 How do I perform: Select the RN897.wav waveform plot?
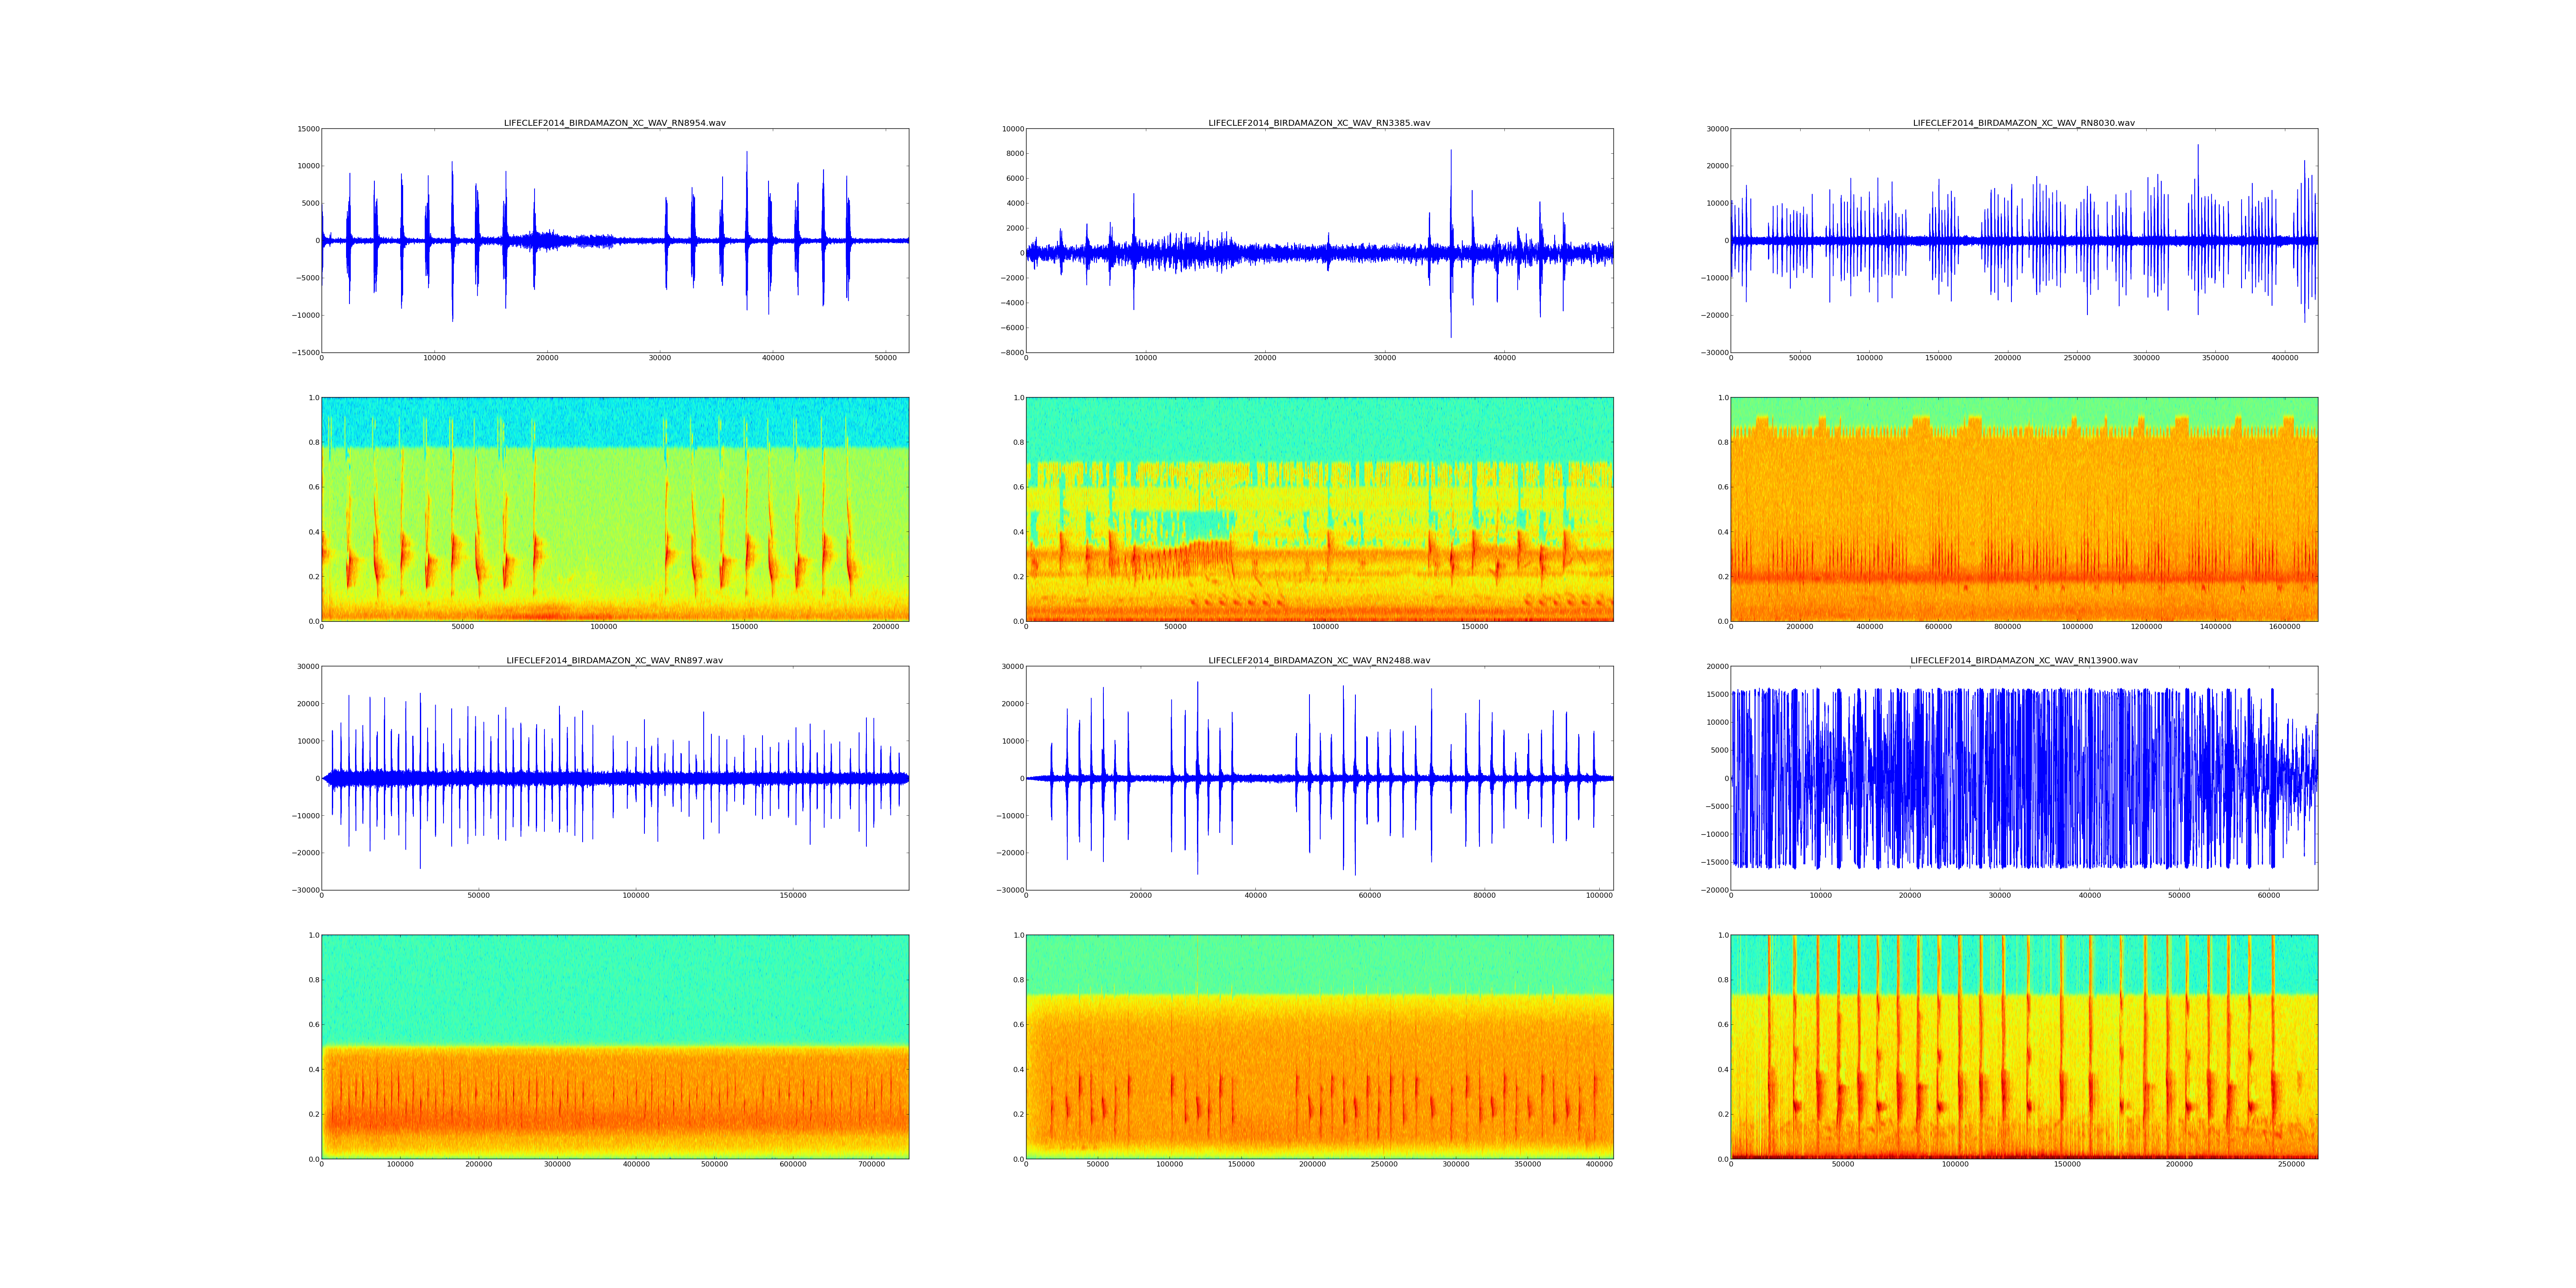click(x=614, y=777)
